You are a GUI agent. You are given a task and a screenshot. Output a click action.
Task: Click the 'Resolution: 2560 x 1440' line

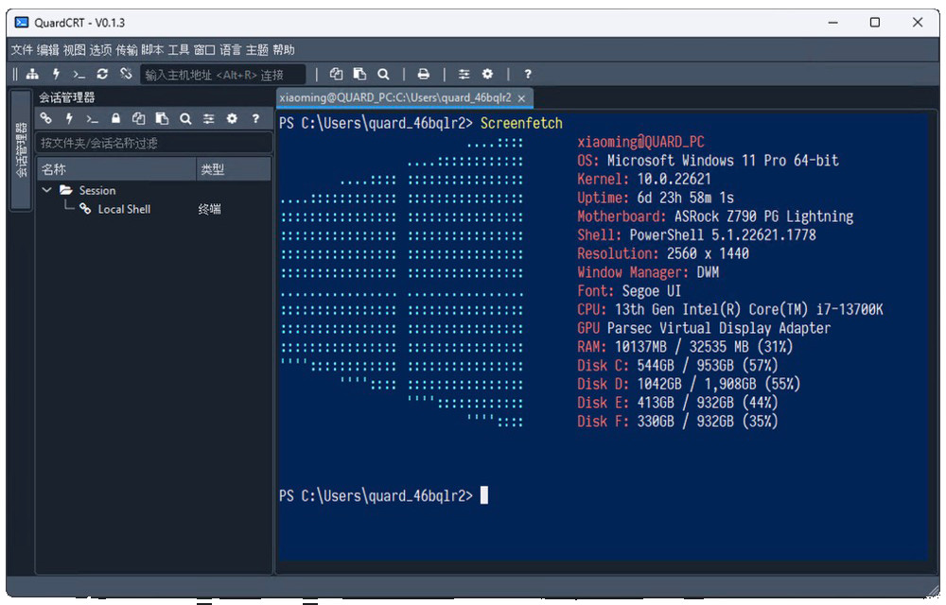pyautogui.click(x=663, y=253)
